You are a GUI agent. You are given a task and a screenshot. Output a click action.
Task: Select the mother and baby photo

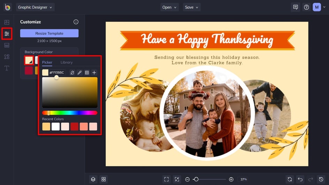(x=143, y=117)
